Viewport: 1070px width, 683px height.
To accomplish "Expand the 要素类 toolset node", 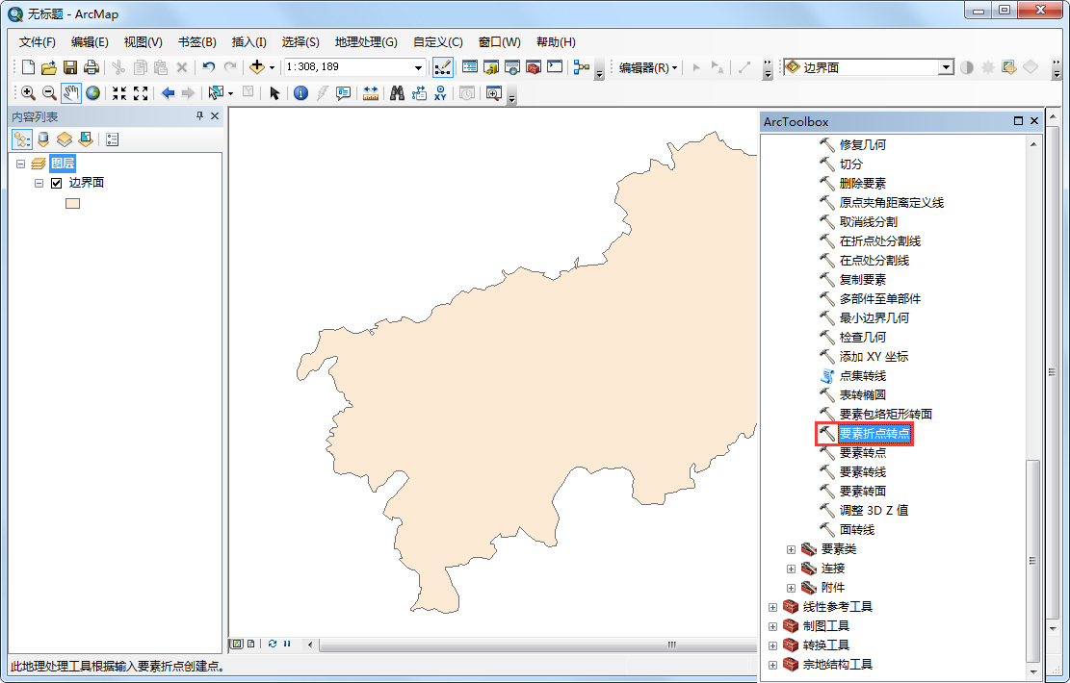I will pyautogui.click(x=790, y=548).
